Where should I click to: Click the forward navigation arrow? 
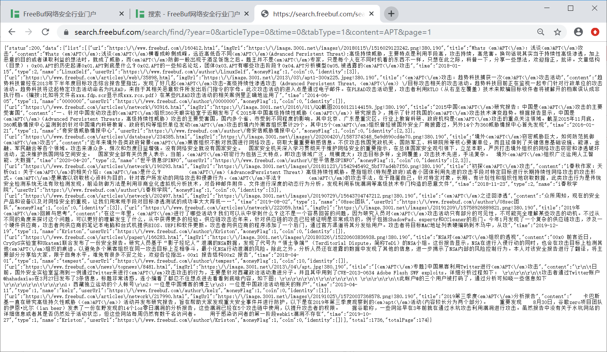point(29,32)
